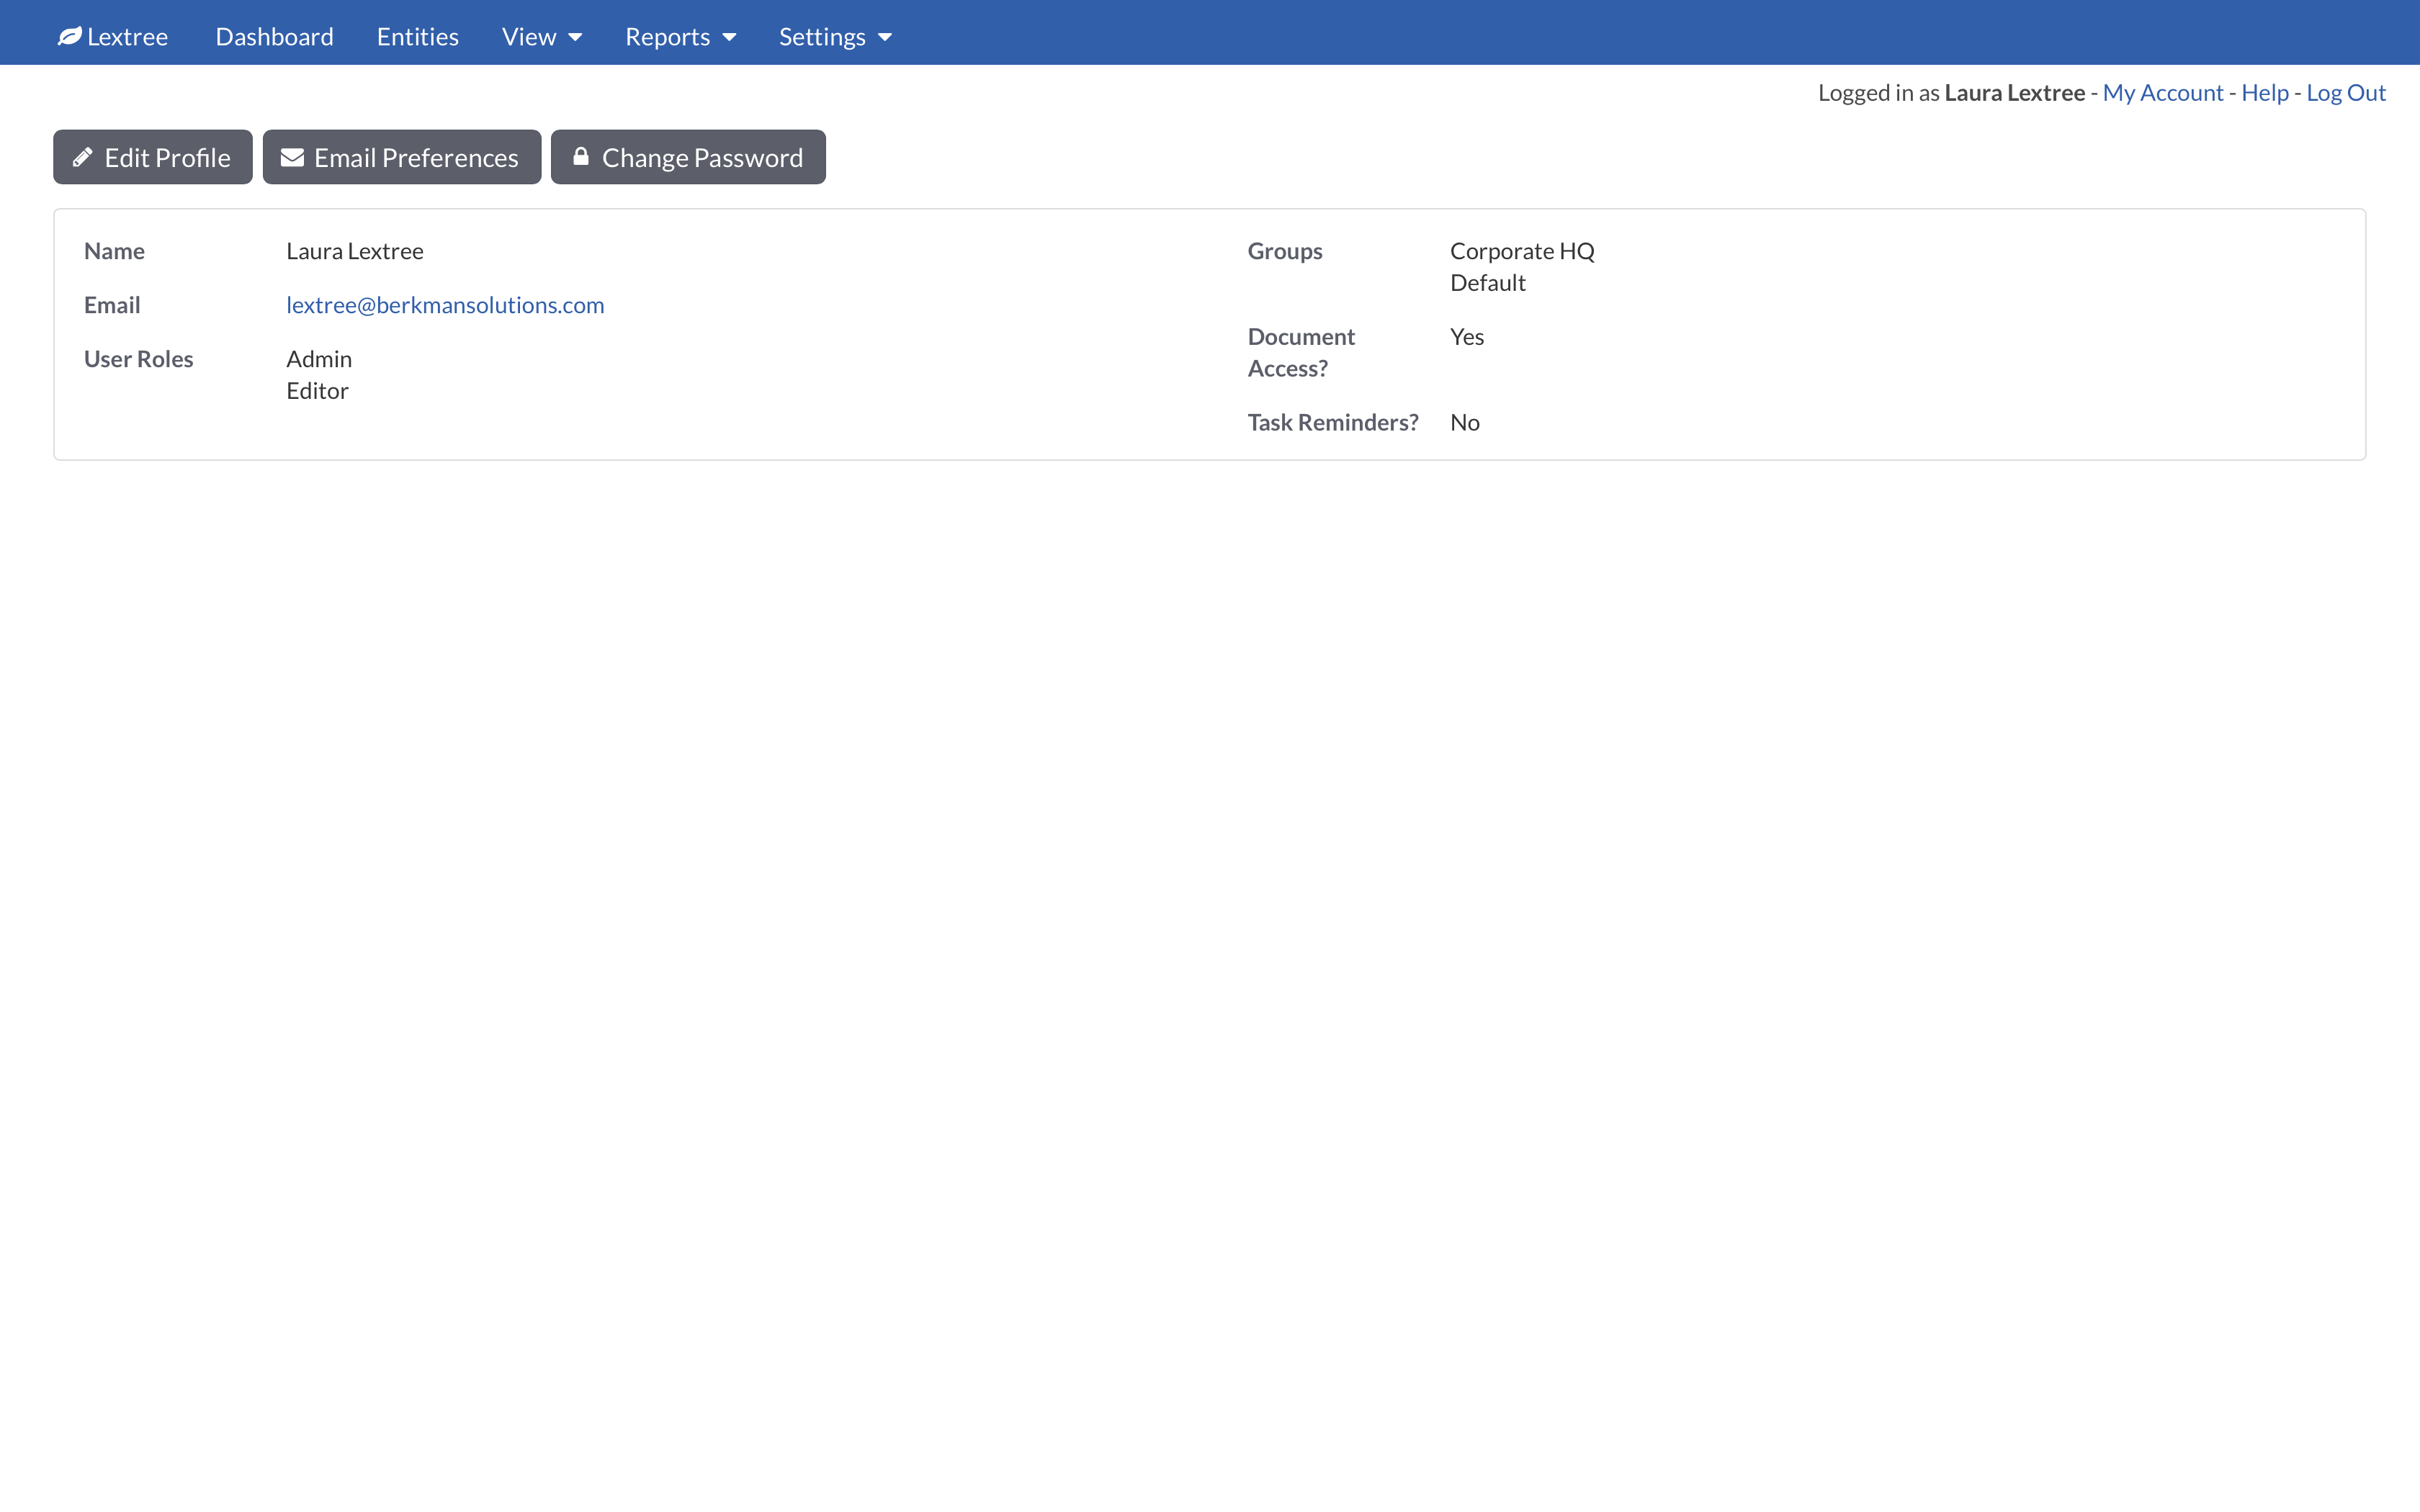The height and width of the screenshot is (1512, 2420).
Task: Click the pencil icon on Edit Profile
Action: click(83, 157)
